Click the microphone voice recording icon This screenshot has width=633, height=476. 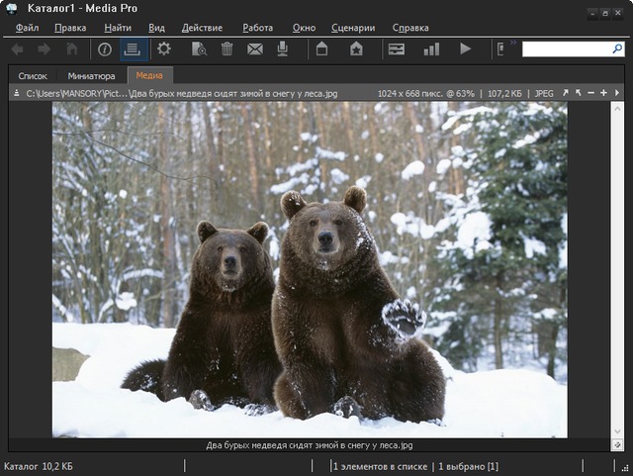(283, 48)
